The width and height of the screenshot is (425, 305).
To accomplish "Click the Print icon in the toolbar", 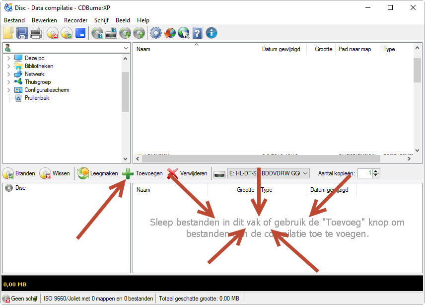I will [36, 33].
